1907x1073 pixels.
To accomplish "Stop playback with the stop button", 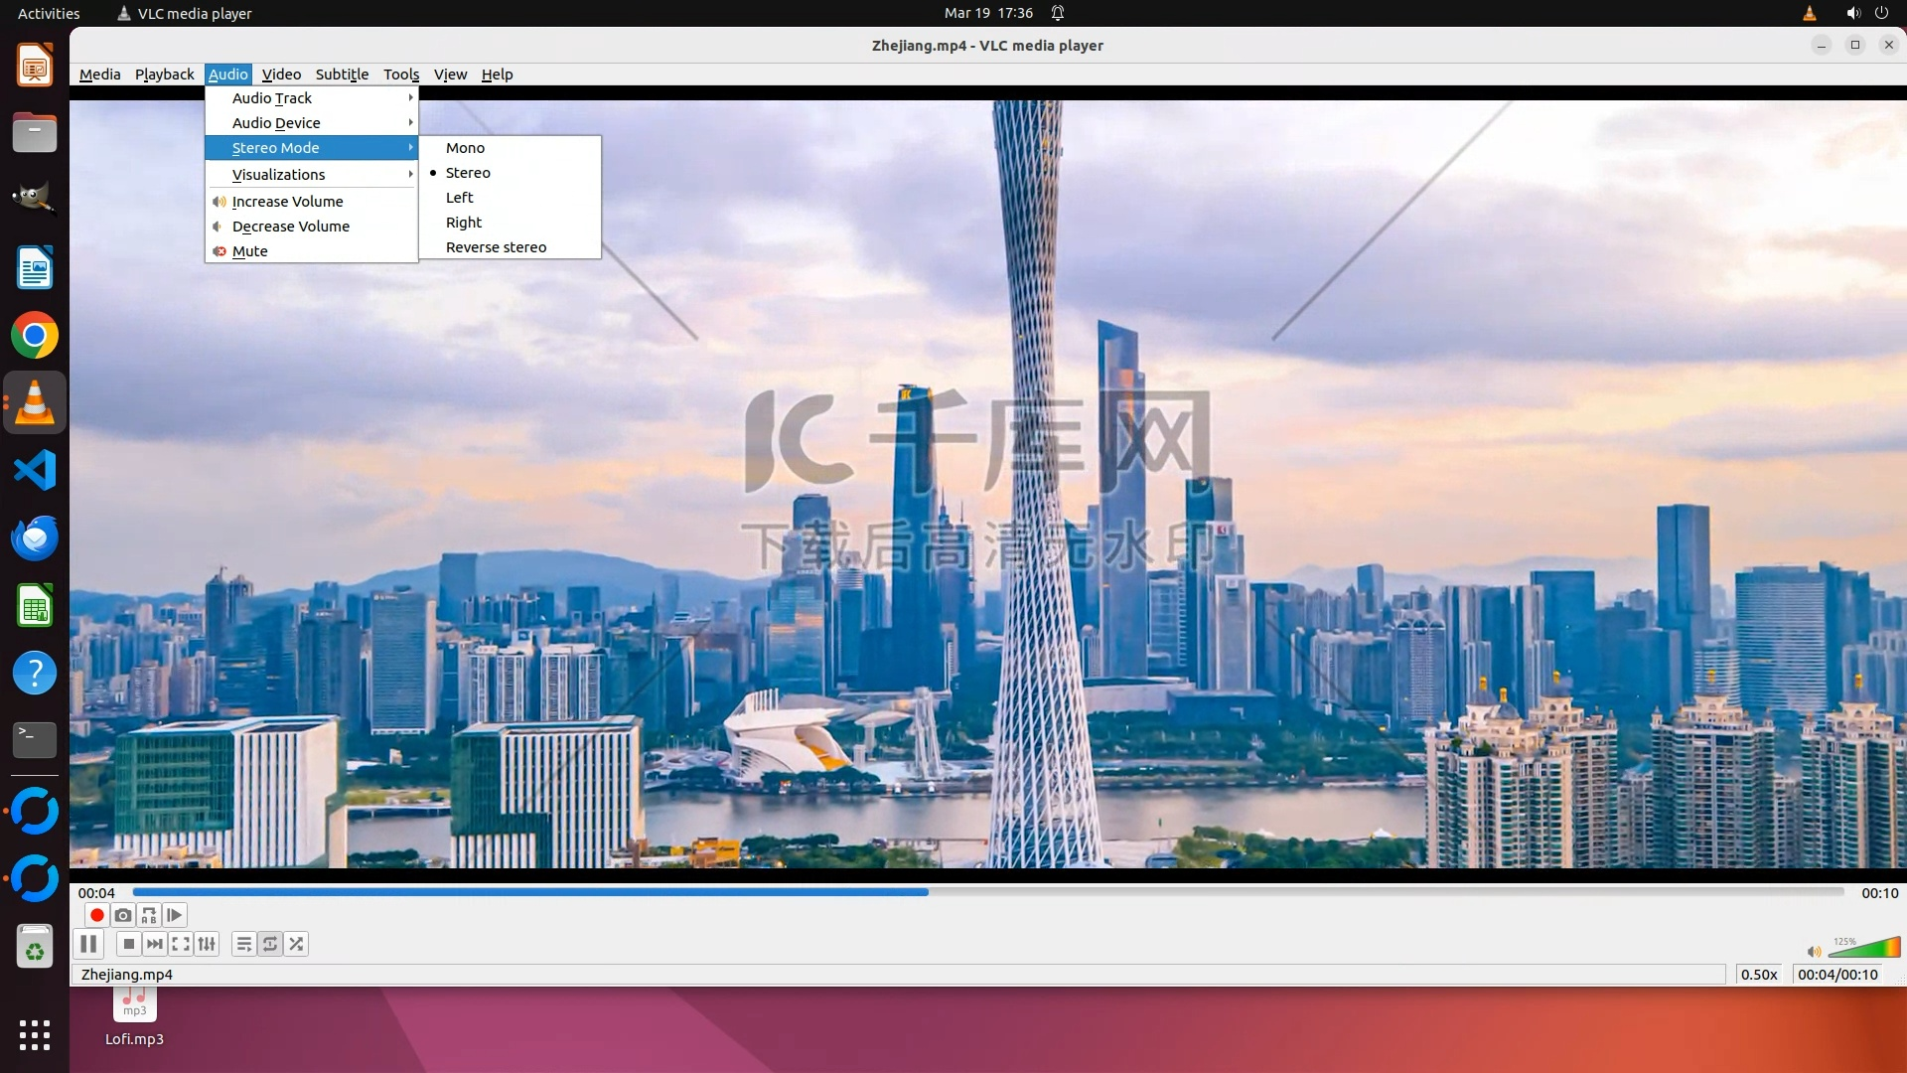I will click(128, 944).
